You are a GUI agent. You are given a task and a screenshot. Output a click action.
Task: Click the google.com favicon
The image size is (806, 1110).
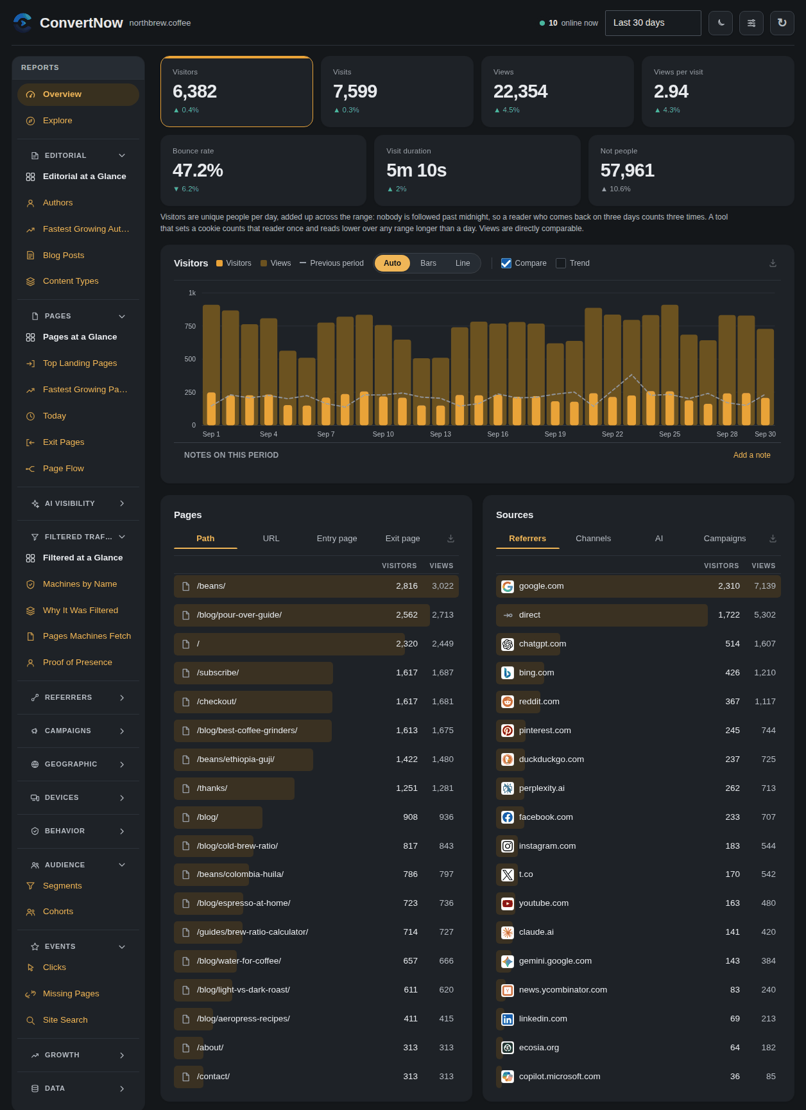tap(508, 586)
